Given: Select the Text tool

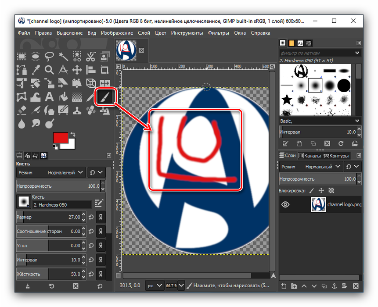Looking at the screenshot, I should [x=49, y=97].
